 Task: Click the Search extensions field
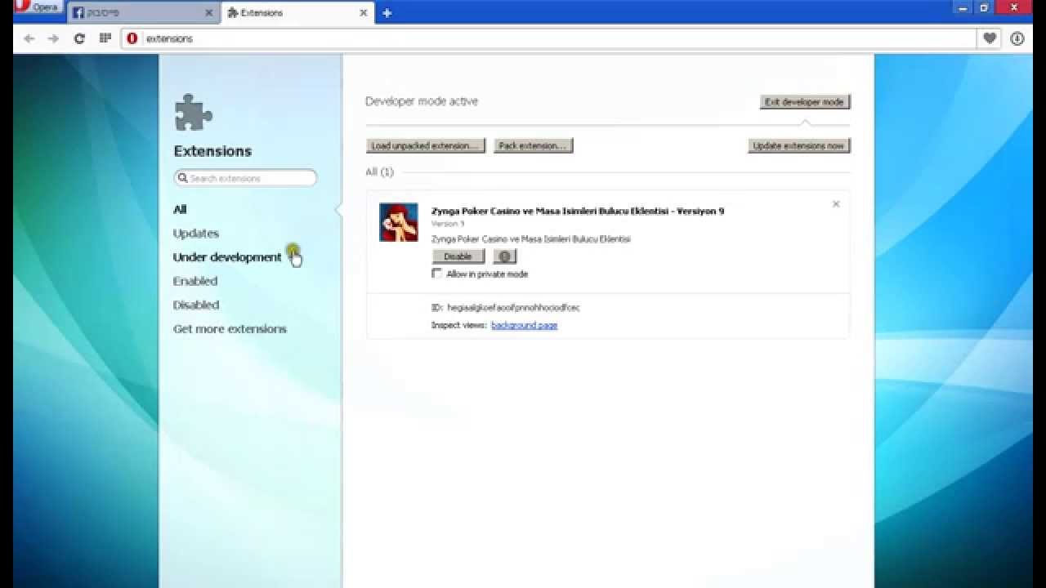coord(245,178)
